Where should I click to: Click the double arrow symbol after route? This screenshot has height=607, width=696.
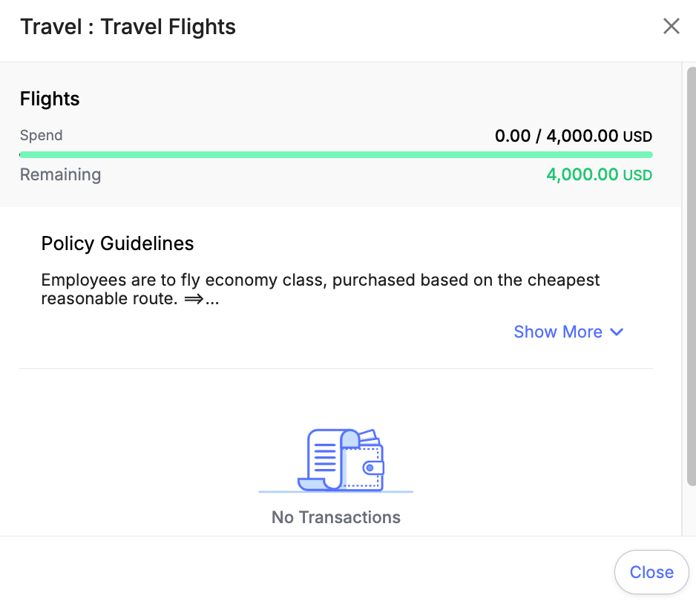pyautogui.click(x=194, y=299)
